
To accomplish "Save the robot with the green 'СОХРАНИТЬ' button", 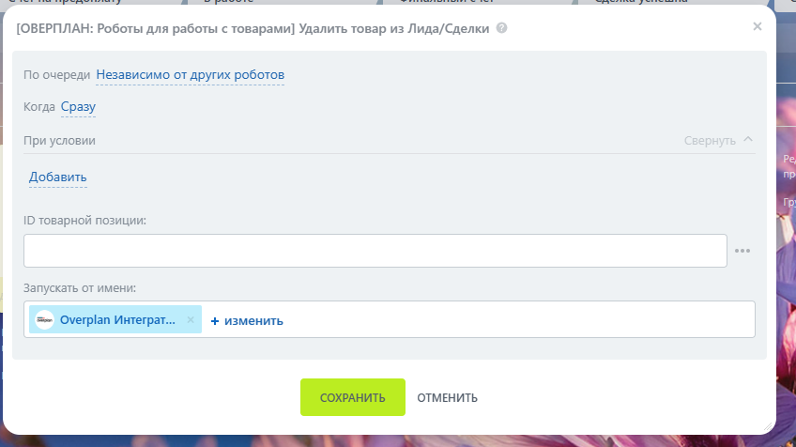I will click(x=353, y=397).
